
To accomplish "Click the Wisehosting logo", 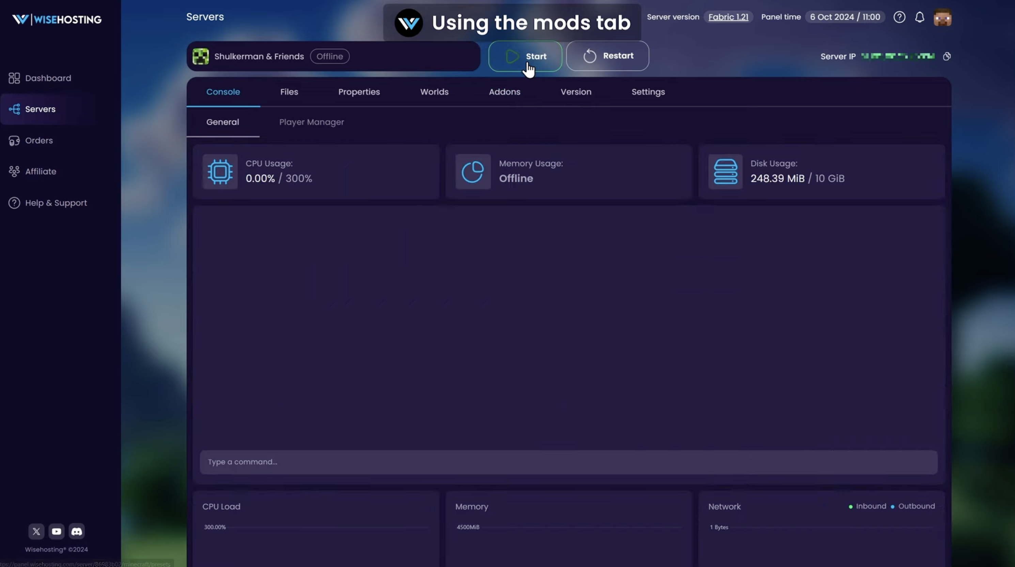I will pos(57,19).
